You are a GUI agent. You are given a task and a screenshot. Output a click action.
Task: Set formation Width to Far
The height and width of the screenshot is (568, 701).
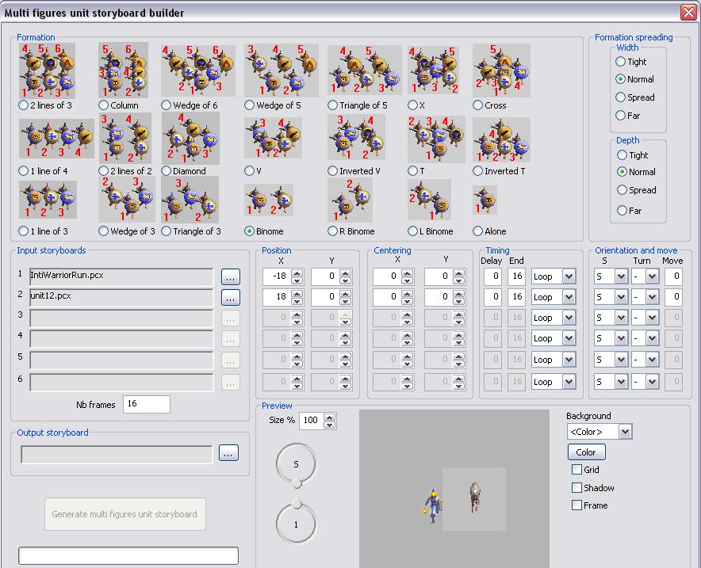621,116
